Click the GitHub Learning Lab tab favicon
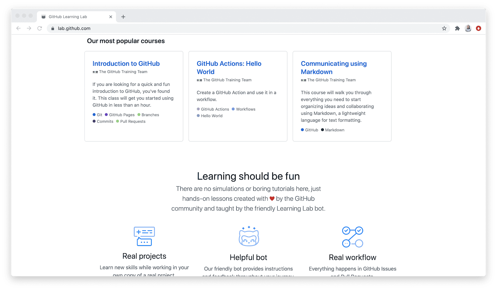497x290 pixels. [43, 16]
